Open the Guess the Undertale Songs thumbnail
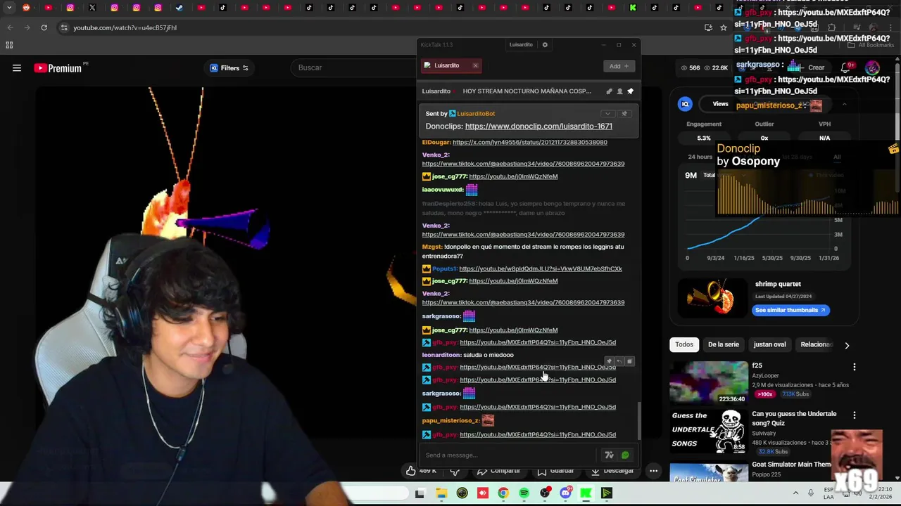901x506 pixels. (709, 429)
